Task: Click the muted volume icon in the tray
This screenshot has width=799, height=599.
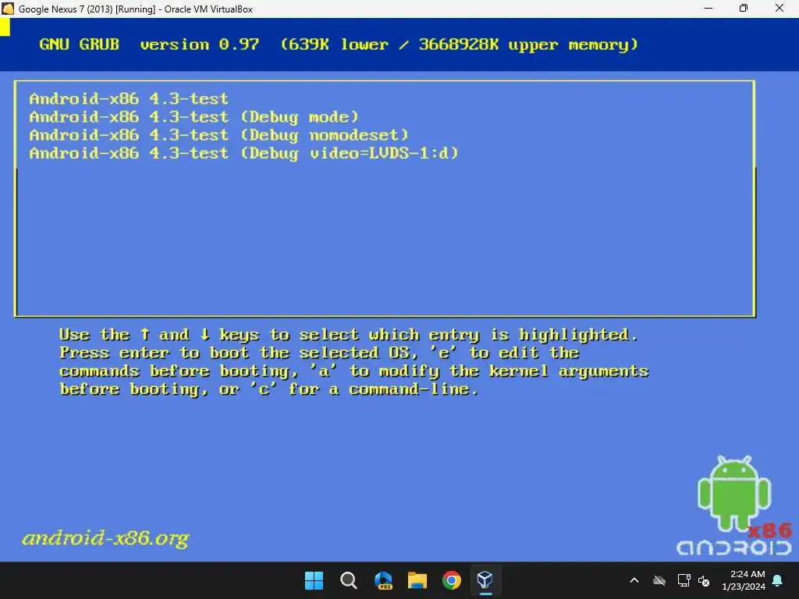Action: pos(704,580)
